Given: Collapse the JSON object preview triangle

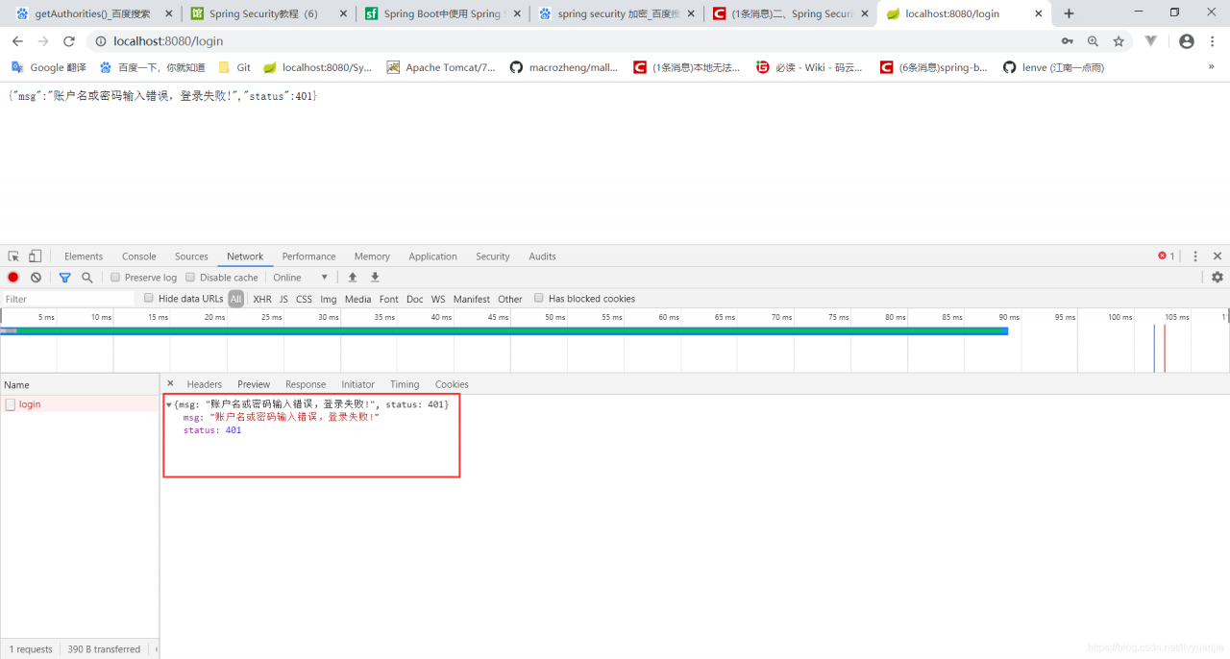Looking at the screenshot, I should 169,404.
